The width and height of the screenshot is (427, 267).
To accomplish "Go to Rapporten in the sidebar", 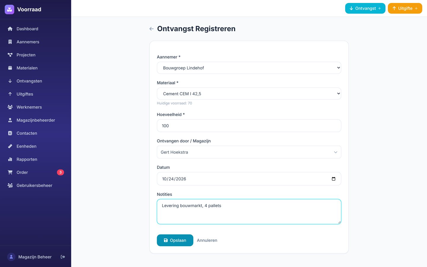I will (x=36, y=159).
